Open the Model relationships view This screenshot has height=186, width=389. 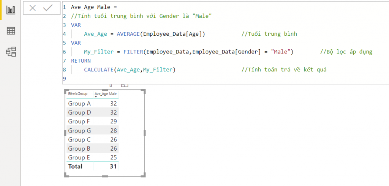point(11,52)
